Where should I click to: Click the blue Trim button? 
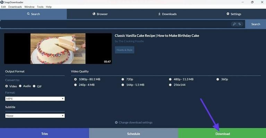point(44,134)
